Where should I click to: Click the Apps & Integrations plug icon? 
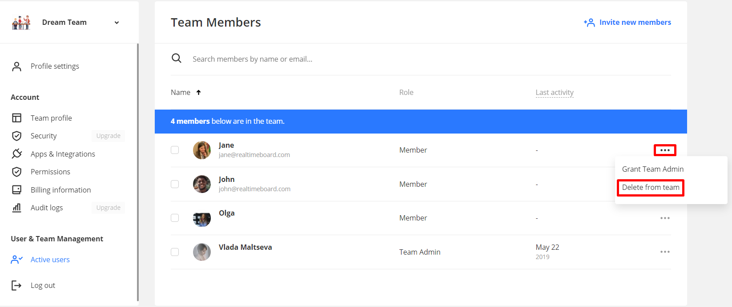(17, 154)
